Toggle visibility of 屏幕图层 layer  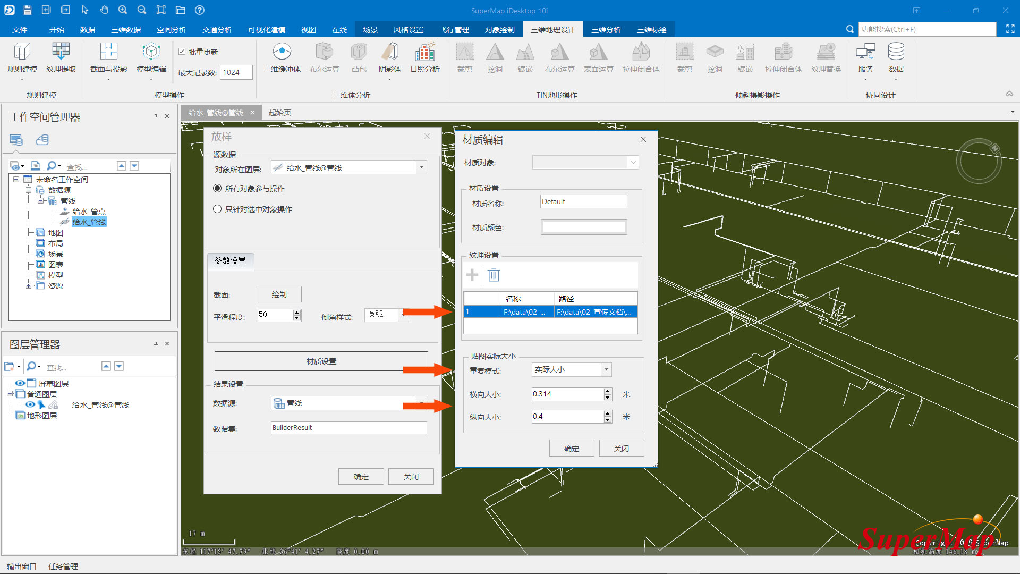pos(20,383)
